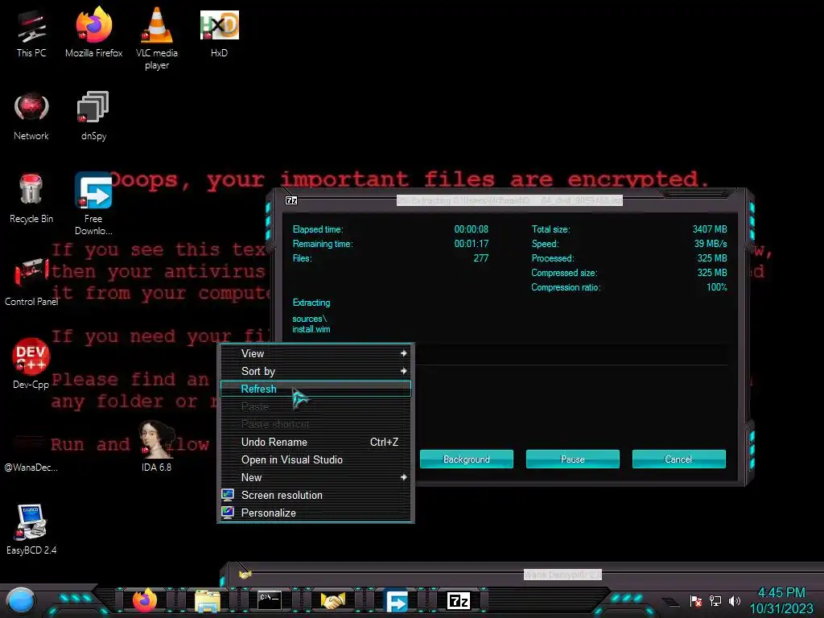Click the Action Center flag tray icon
The width and height of the screenshot is (824, 618).
[x=696, y=601]
